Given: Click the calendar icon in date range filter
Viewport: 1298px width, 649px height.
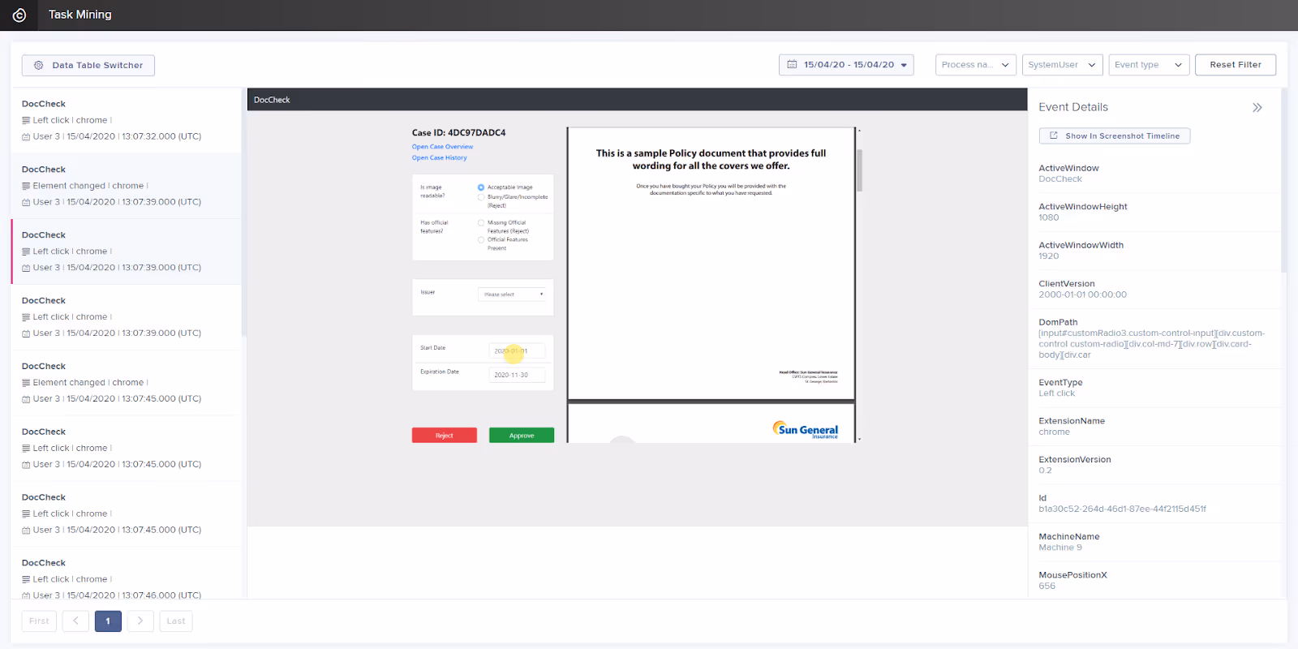Looking at the screenshot, I should tap(793, 65).
